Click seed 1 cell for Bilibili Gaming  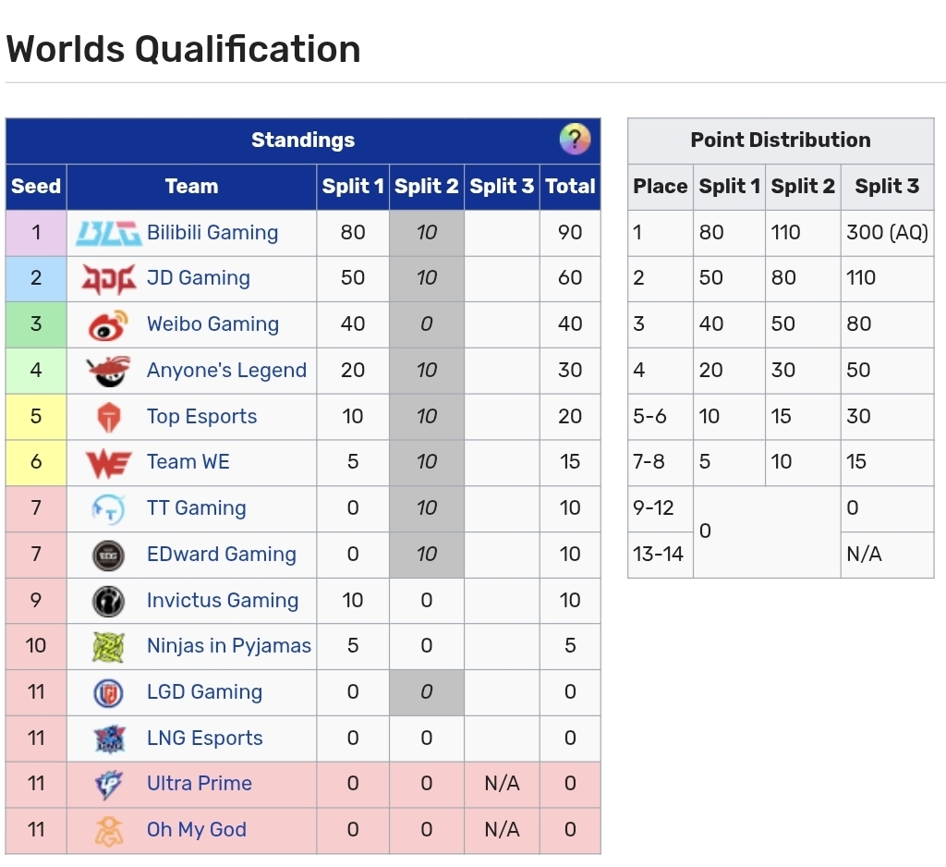pyautogui.click(x=36, y=232)
